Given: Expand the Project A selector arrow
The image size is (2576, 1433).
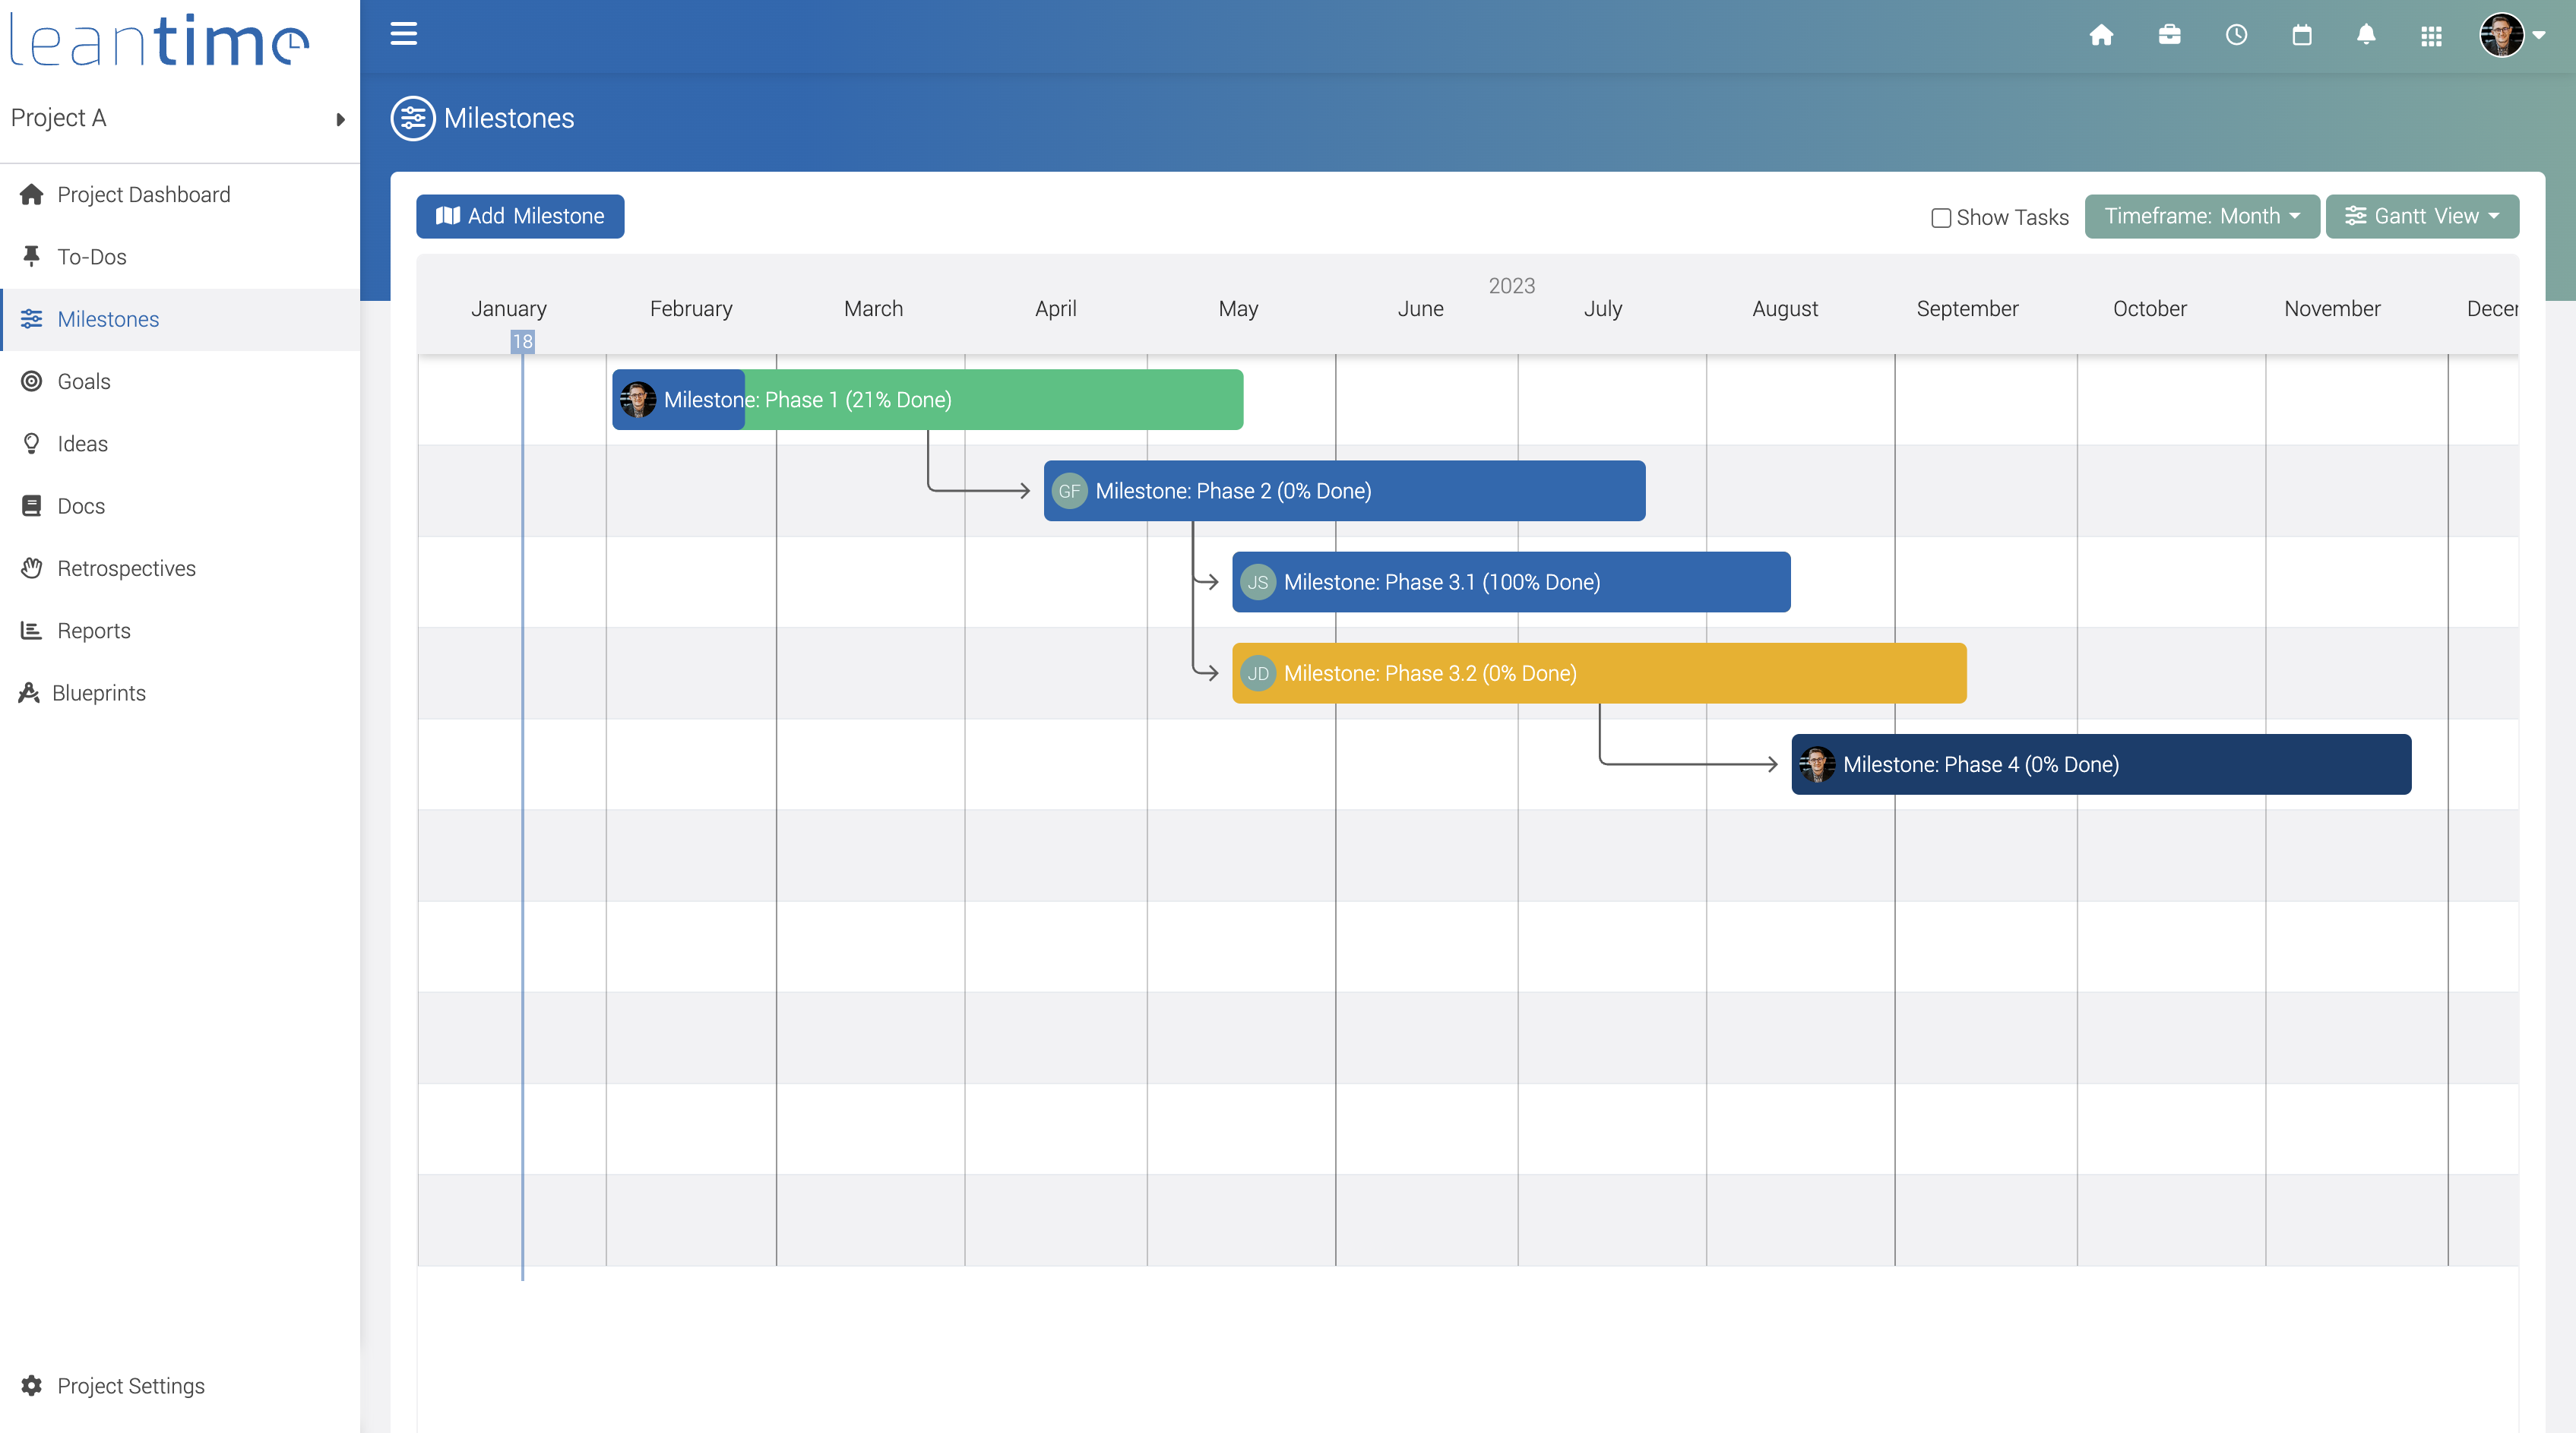Looking at the screenshot, I should (x=340, y=119).
